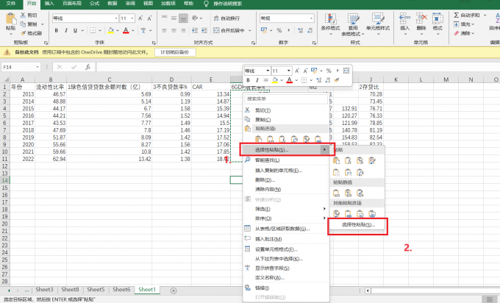The height and width of the screenshot is (303, 500).
Task: Choose Linked Picture icon under 其他粘贴选项
Action: (372, 213)
